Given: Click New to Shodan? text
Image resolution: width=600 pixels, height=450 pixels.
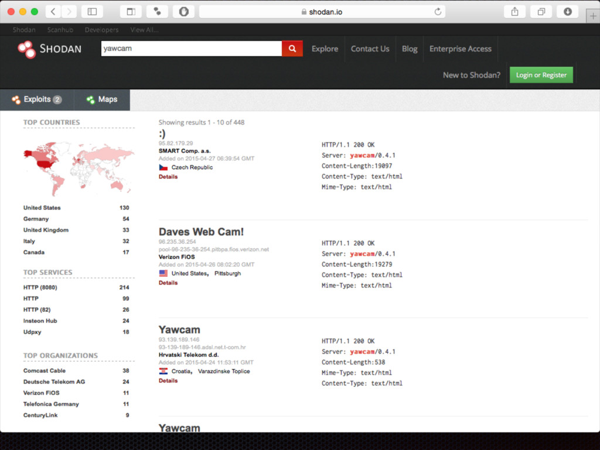Looking at the screenshot, I should pos(472,75).
